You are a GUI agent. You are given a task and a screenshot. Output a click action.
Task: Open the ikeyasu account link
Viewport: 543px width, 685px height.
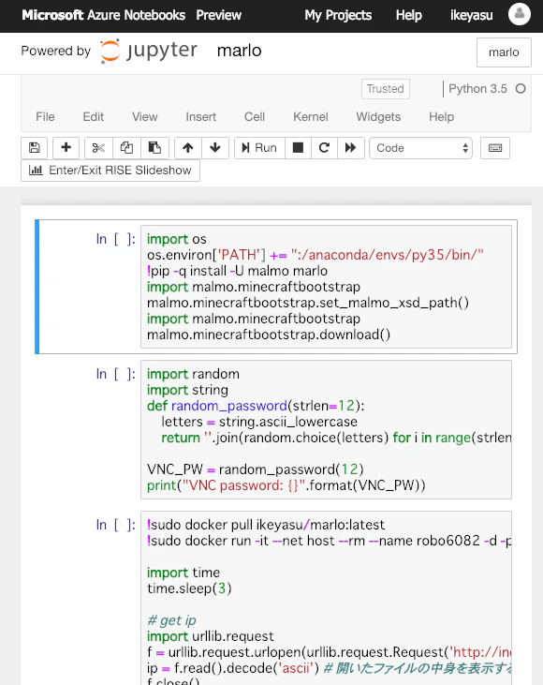[x=472, y=15]
